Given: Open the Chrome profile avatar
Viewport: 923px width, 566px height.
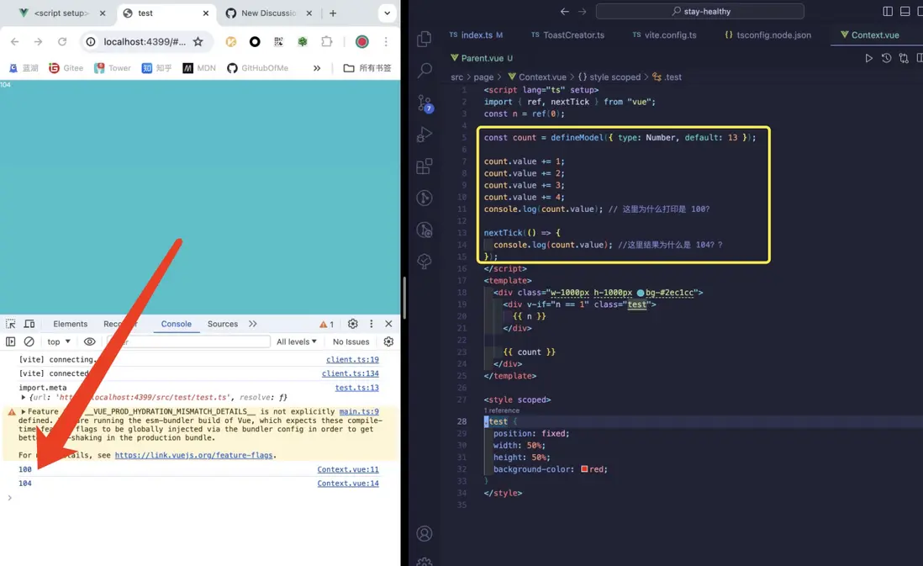Looking at the screenshot, I should click(362, 42).
